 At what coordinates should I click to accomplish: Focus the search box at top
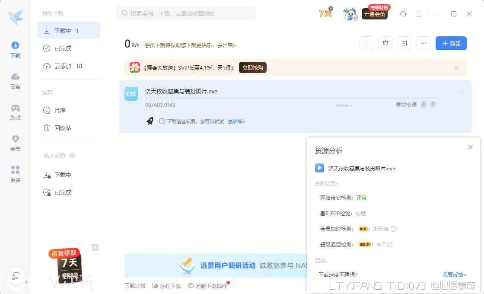(x=185, y=13)
